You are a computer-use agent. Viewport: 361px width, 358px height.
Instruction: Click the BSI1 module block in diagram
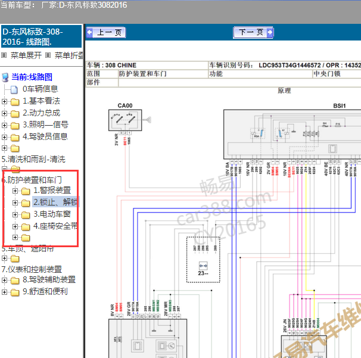(292, 134)
